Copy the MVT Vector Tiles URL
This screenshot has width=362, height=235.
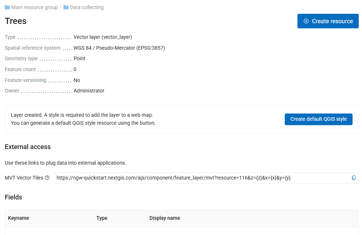tap(354, 178)
